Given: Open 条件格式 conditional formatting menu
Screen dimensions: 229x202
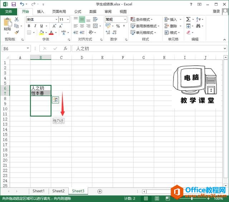Looking at the screenshot, I should click(141, 19).
